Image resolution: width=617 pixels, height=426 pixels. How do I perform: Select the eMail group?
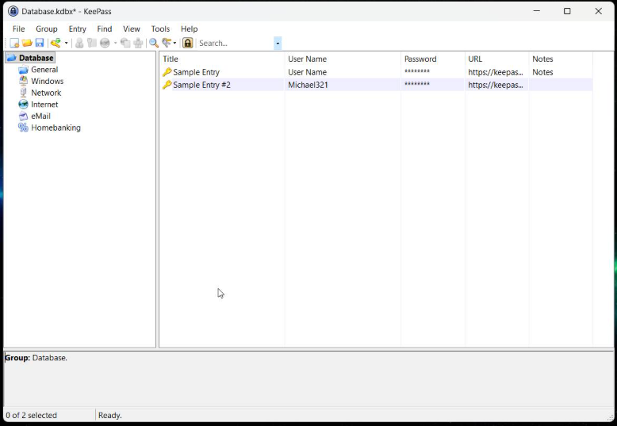pos(40,116)
